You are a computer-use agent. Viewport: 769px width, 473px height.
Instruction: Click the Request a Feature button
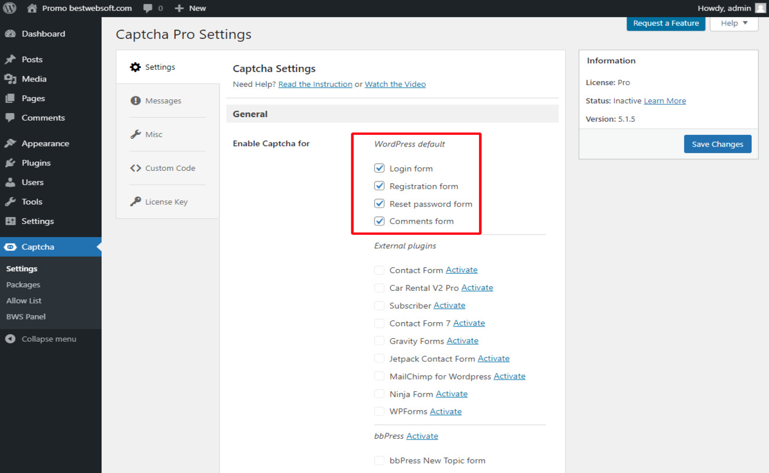point(666,23)
